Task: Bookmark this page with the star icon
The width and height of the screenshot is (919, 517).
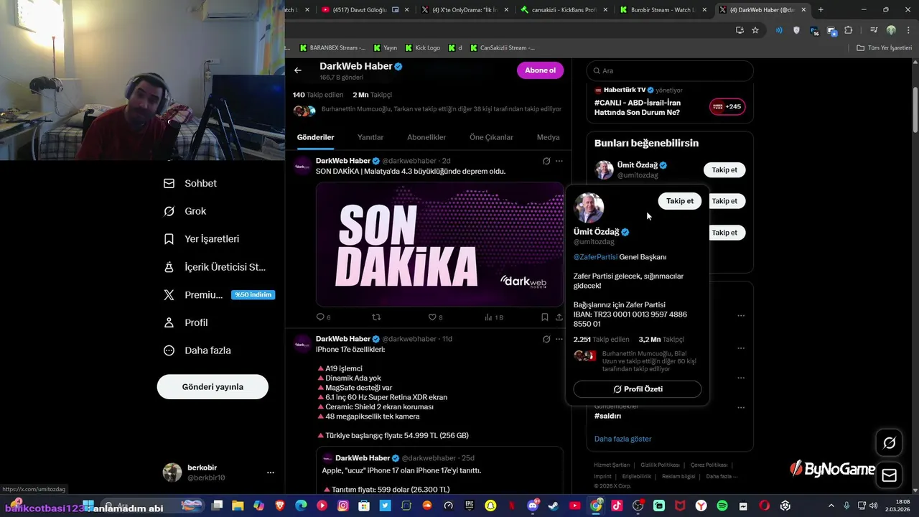Action: [x=755, y=30]
